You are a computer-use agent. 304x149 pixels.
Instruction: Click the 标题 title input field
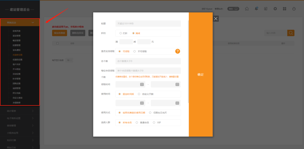pos(148,24)
